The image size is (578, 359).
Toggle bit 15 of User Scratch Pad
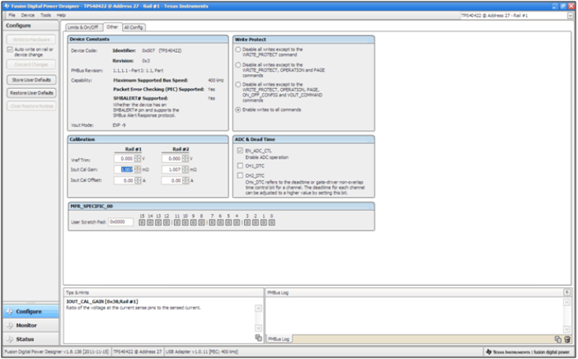tap(142, 223)
